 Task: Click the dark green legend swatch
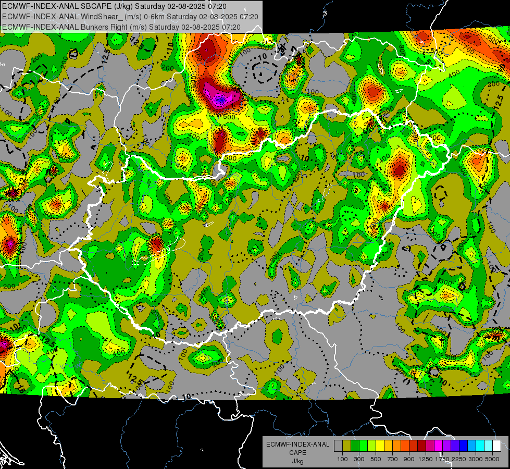tap(355, 446)
